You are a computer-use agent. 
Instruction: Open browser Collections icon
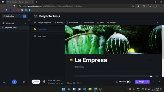click(x=150, y=6)
